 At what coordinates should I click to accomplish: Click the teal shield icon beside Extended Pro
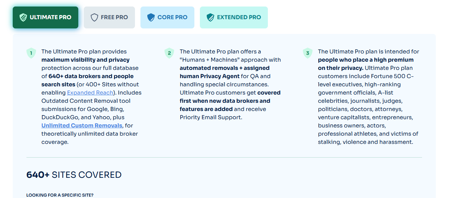pos(211,17)
